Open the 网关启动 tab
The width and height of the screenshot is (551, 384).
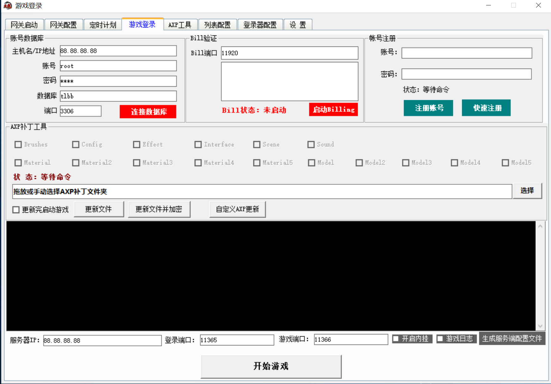24,25
